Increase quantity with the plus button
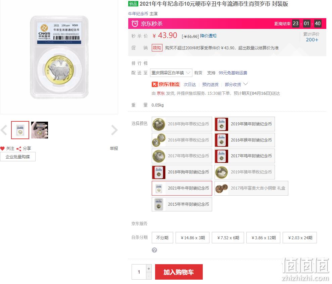Image resolution: width=332 pixels, height=284 pixels. pos(149,269)
